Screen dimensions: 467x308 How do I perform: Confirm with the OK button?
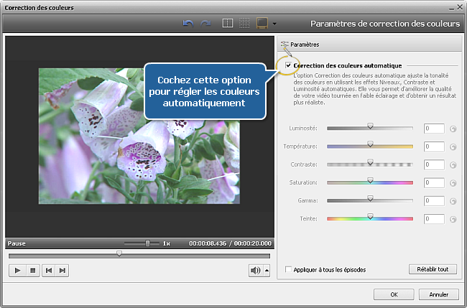(394, 294)
